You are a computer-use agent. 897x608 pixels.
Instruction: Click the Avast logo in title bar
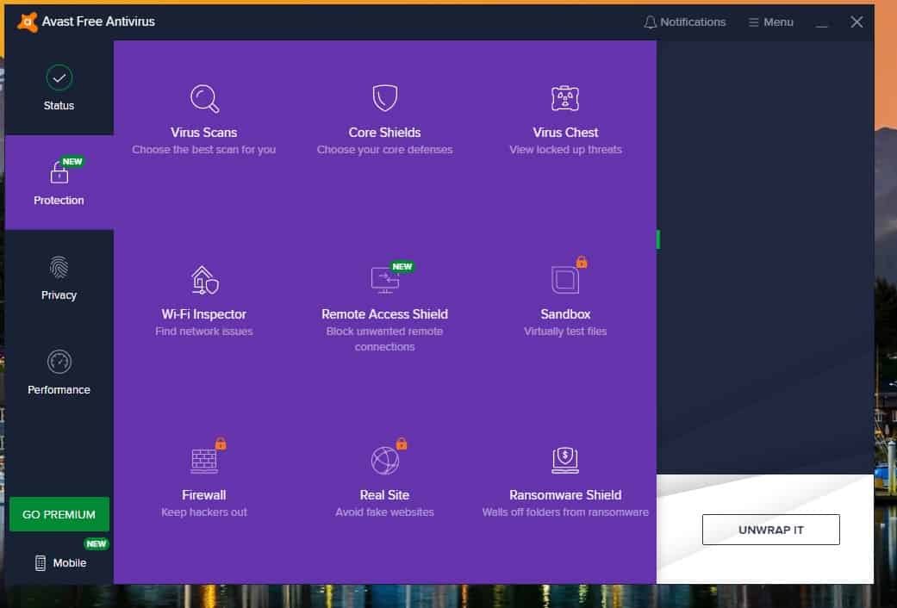tap(28, 22)
